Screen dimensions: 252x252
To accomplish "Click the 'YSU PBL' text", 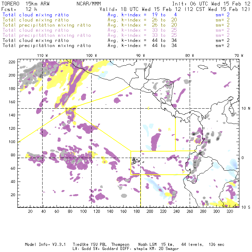I will point(99,245).
